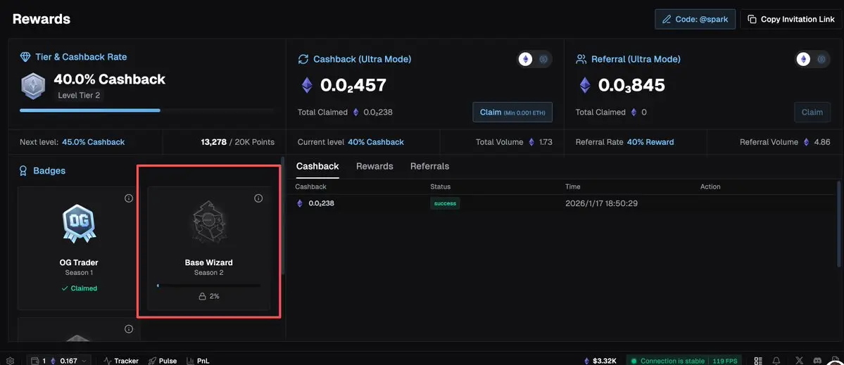Open the X (Twitter) icon link

800,361
